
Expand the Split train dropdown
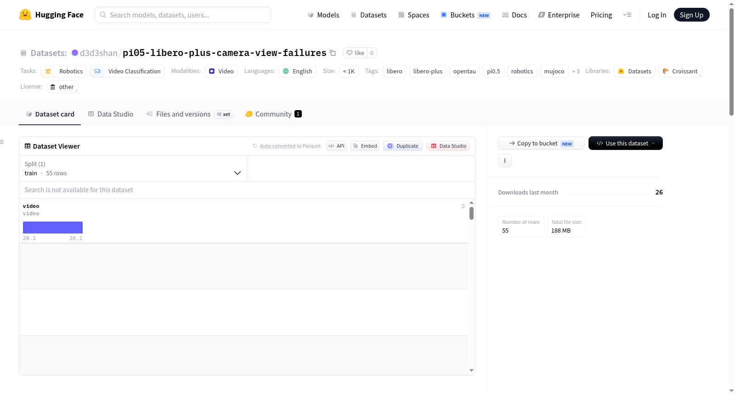click(x=133, y=168)
